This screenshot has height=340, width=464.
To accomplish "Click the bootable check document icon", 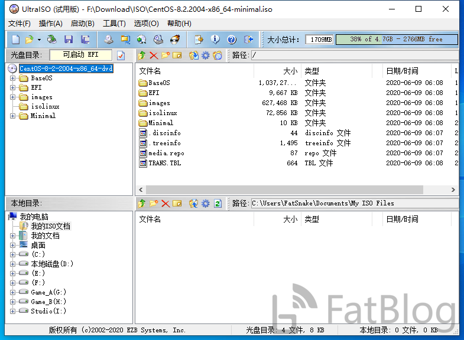I will pyautogui.click(x=121, y=55).
